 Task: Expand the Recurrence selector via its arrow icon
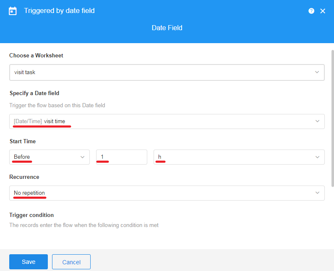[317, 193]
